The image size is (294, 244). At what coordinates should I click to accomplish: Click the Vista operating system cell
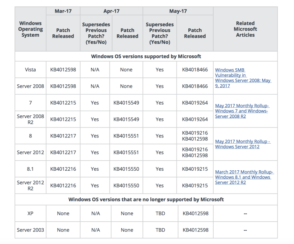coord(30,69)
